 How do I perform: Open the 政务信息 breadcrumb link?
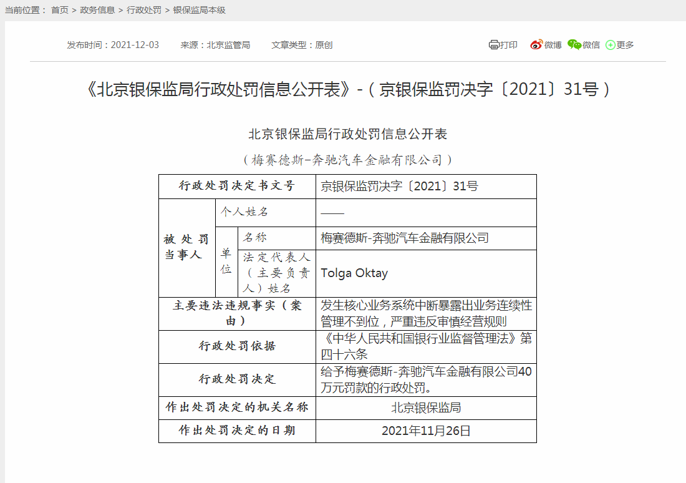[x=97, y=10]
